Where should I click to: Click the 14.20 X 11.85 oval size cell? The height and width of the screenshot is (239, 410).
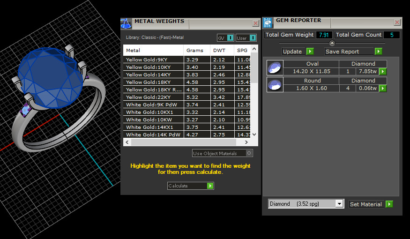[x=311, y=71]
